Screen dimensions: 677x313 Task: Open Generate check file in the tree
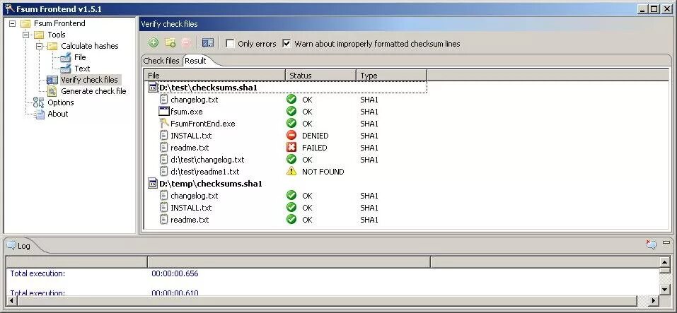coord(93,91)
